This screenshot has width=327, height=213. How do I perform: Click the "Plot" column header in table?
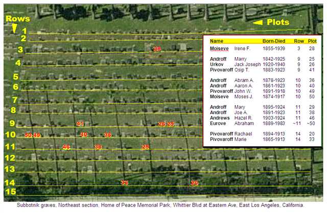312,41
